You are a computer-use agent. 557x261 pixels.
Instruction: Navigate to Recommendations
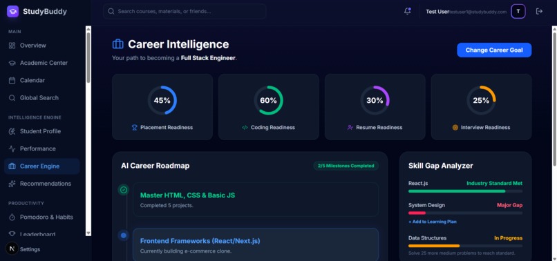click(42, 184)
